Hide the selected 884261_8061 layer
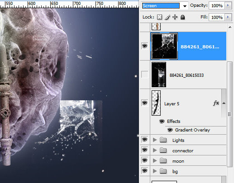This screenshot has width=234, height=183. pyautogui.click(x=145, y=46)
